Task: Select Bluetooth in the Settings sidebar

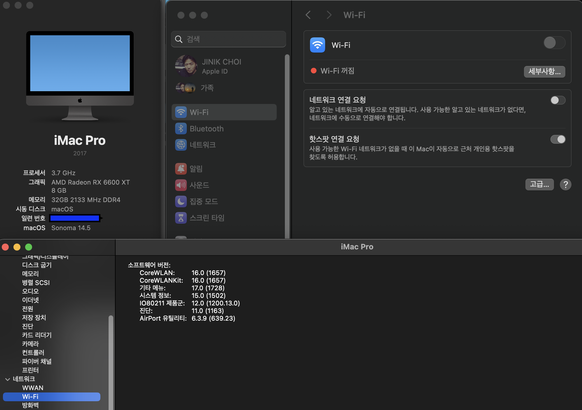Action: 224,128
